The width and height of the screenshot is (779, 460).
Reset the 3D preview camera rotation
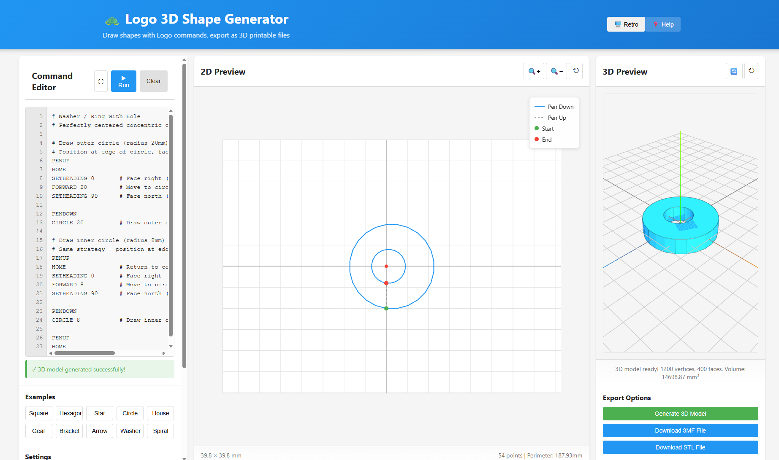point(751,71)
